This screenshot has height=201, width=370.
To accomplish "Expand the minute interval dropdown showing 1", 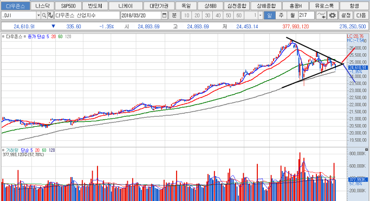I will click(260, 16).
